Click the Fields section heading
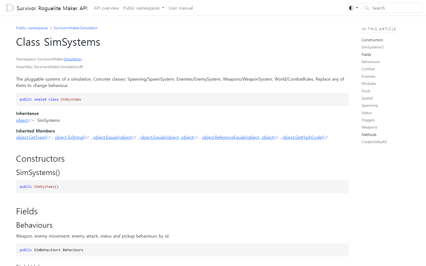The image size is (426, 266). 27,211
